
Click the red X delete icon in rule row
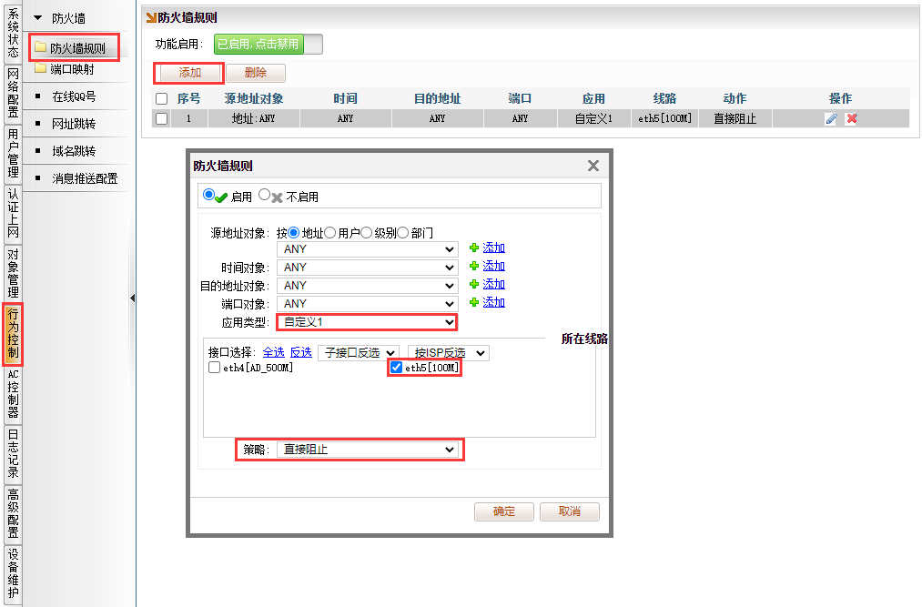click(x=851, y=119)
